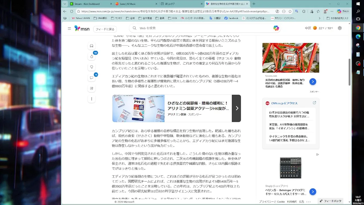The image size is (364, 205).
Task: Click the フィードに戻る button
Action: [x=105, y=29]
